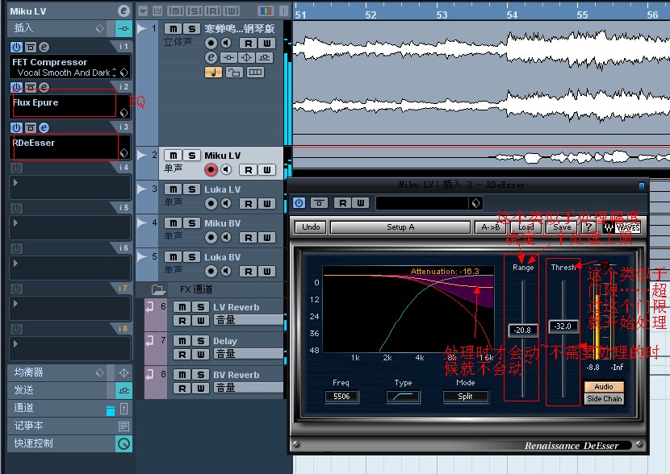
Task: Toggle monitor on Luka LV track
Action: [226, 203]
